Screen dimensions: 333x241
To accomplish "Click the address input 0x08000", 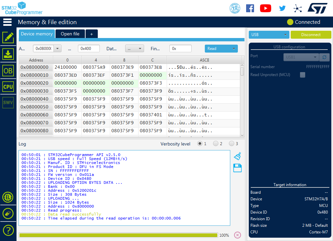I will coord(44,49).
